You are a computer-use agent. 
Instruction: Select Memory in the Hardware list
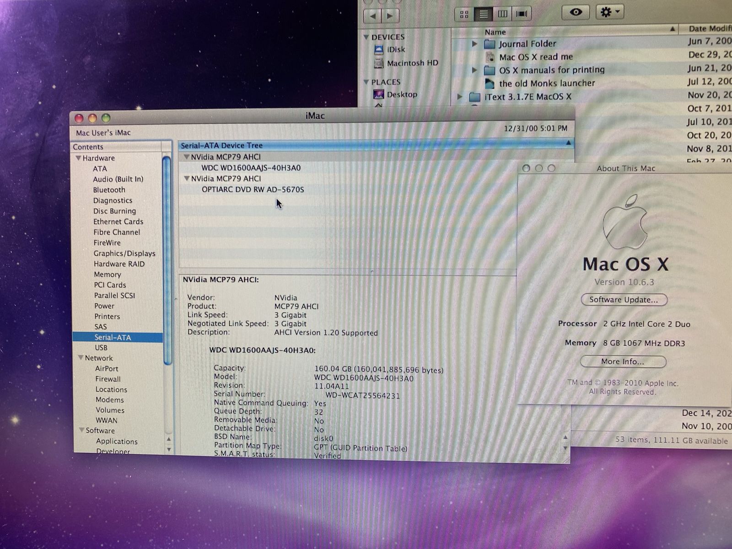(x=108, y=274)
